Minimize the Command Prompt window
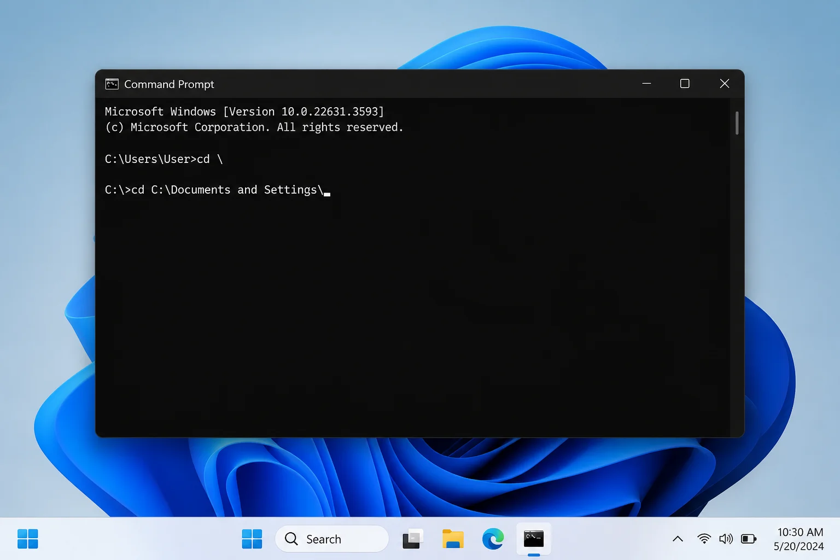 646,84
